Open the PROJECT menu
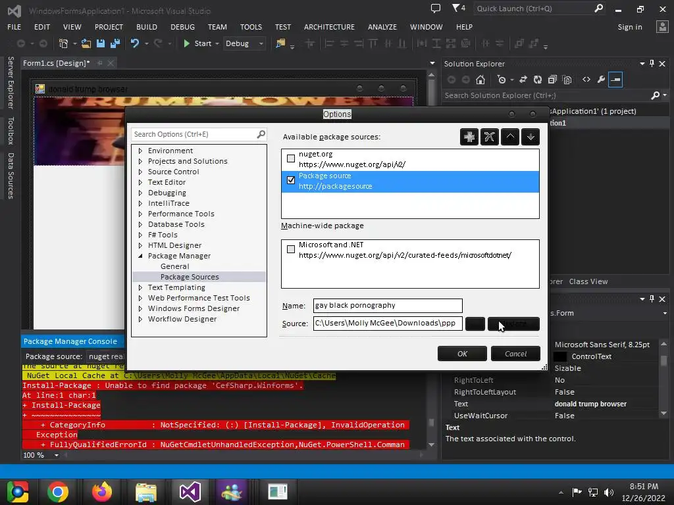This screenshot has height=505, width=674. [109, 26]
